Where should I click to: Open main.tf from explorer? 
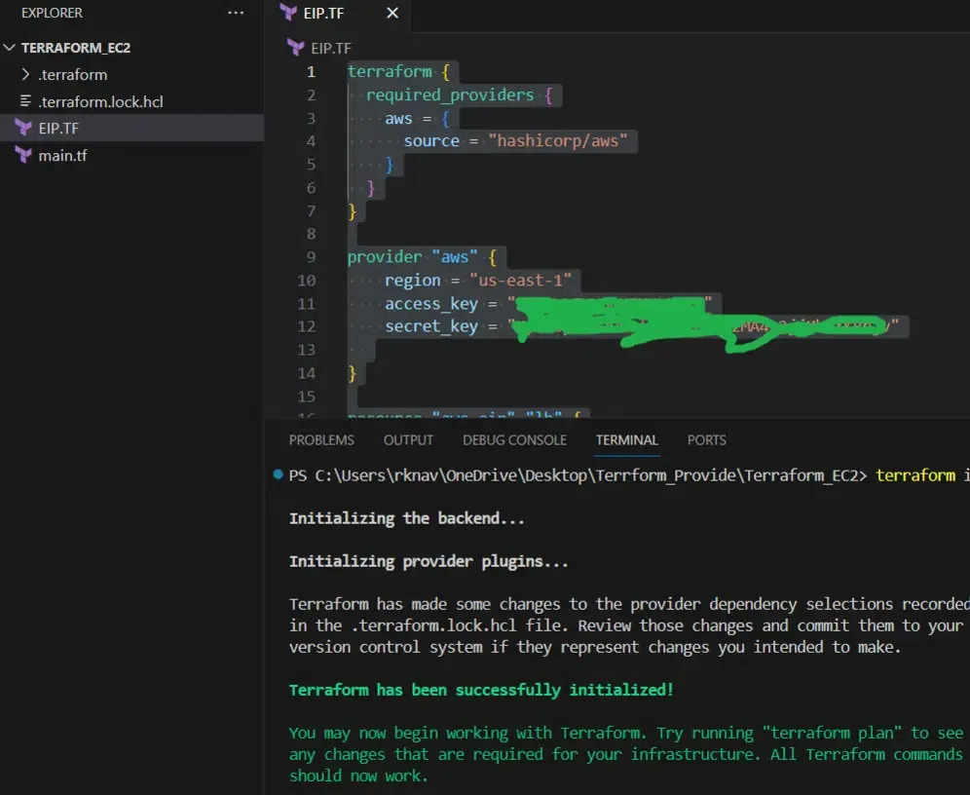(x=62, y=155)
